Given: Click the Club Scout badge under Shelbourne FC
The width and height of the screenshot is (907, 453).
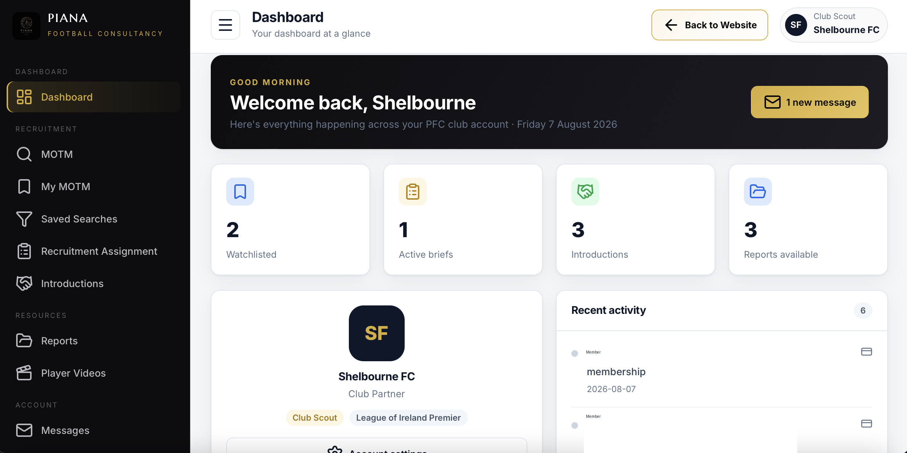Looking at the screenshot, I should pyautogui.click(x=315, y=418).
